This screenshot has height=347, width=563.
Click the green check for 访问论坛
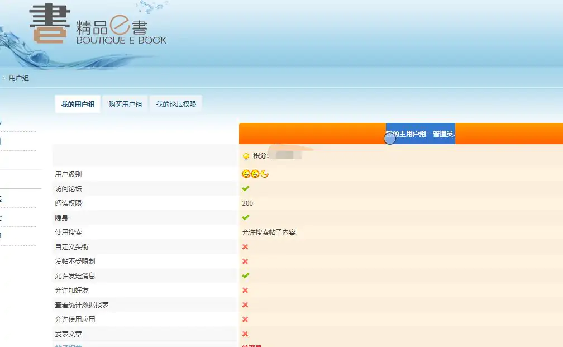coord(246,188)
